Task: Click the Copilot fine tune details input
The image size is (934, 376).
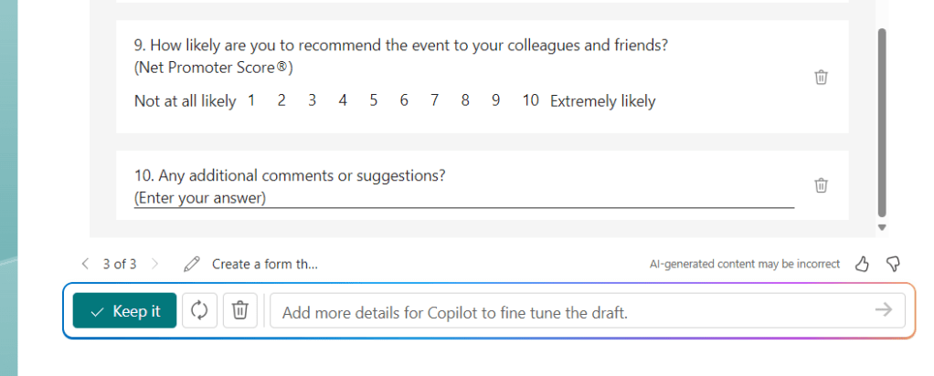Action: 567,311
